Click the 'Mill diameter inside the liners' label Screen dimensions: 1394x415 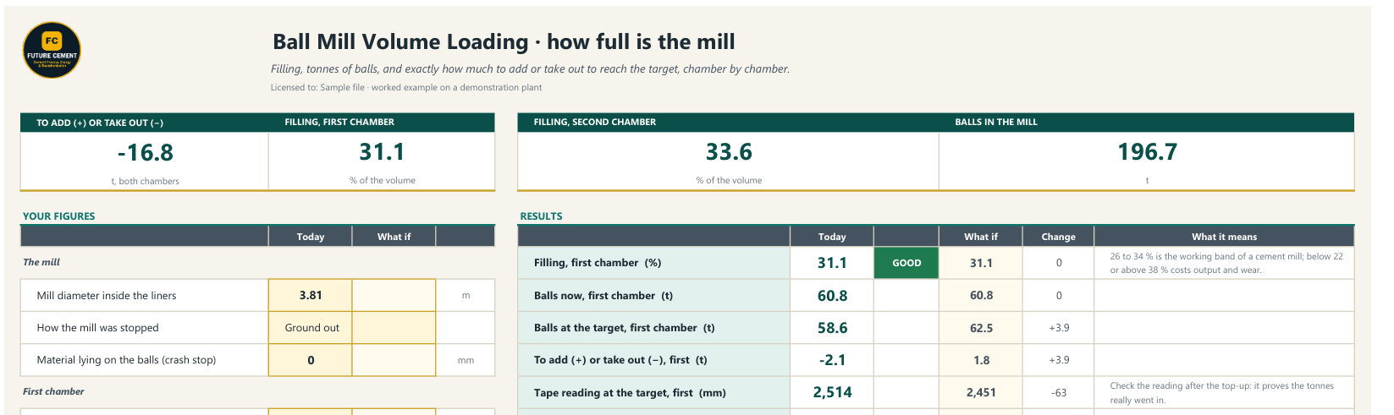[x=107, y=296]
